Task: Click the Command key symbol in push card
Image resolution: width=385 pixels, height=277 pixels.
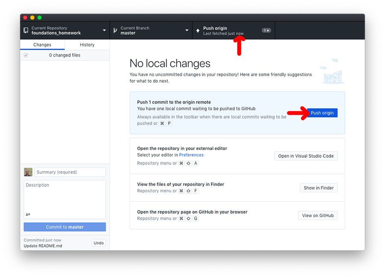Action: [162, 124]
